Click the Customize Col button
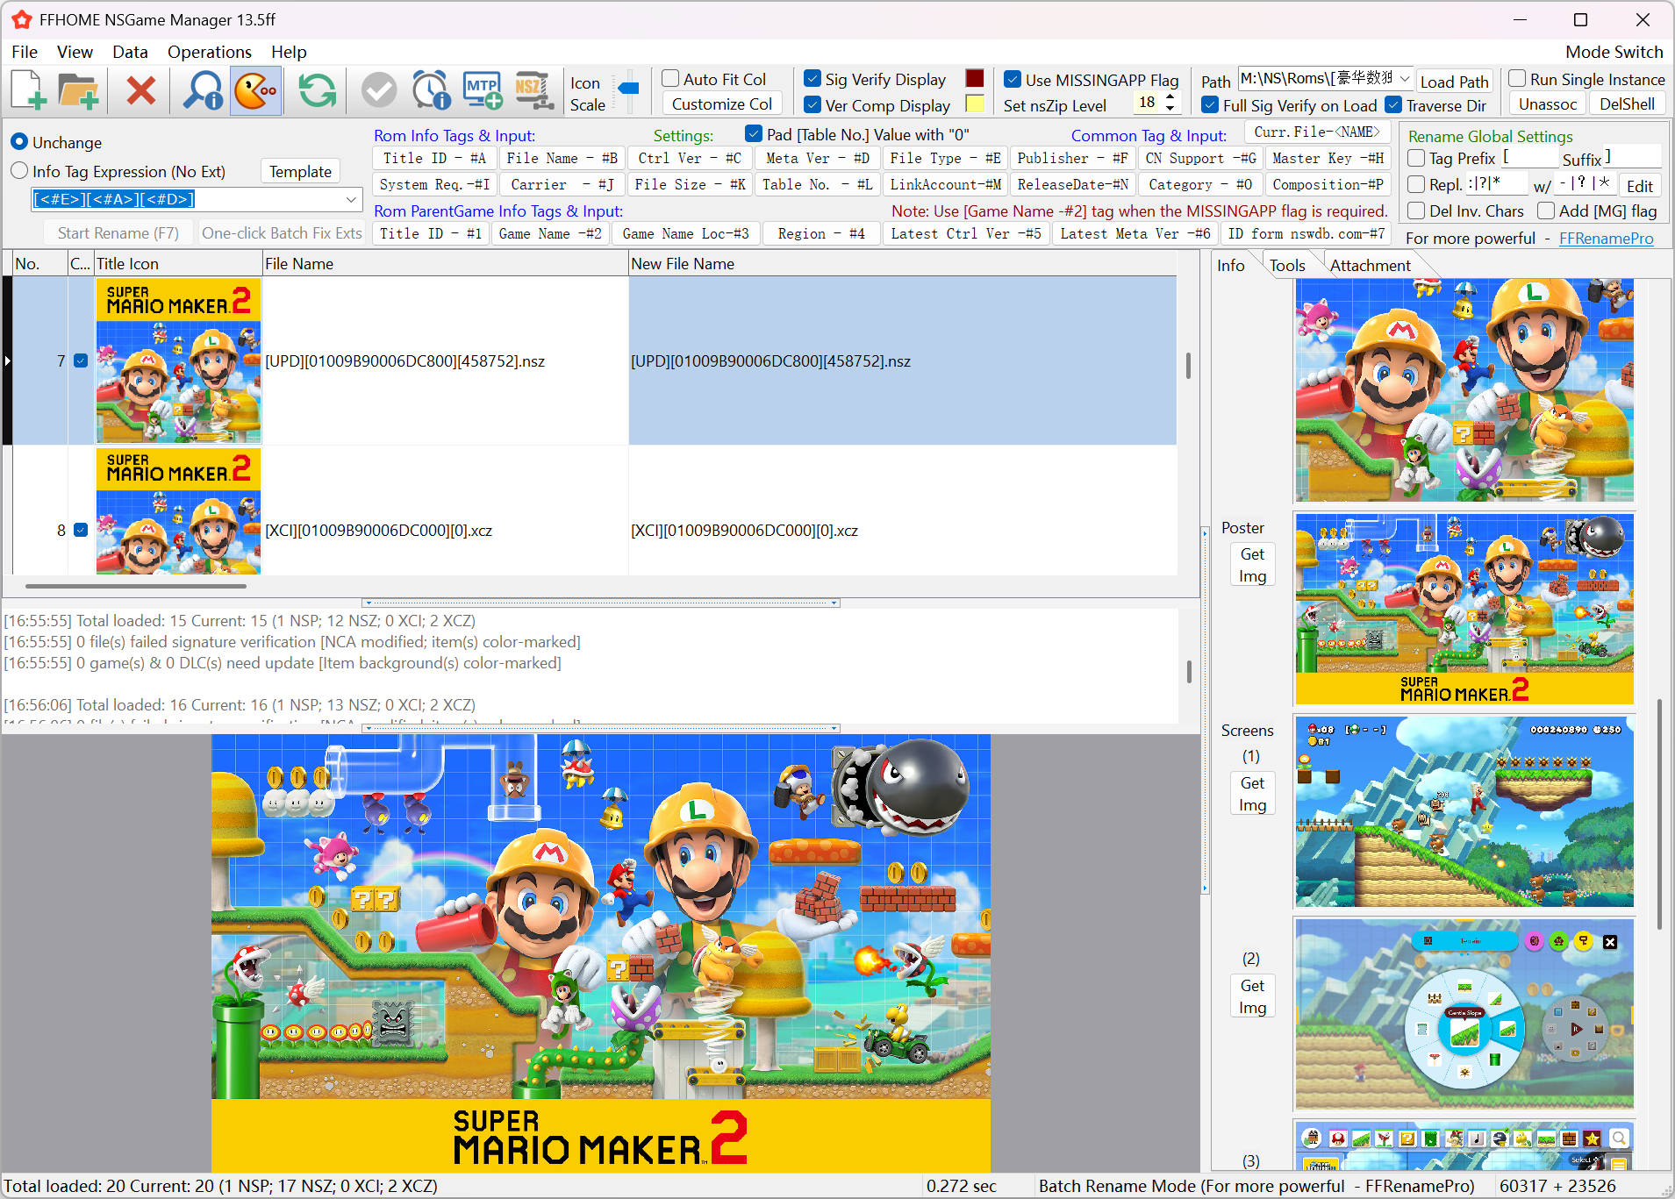Screen dimensions: 1675x1199 tap(722, 104)
